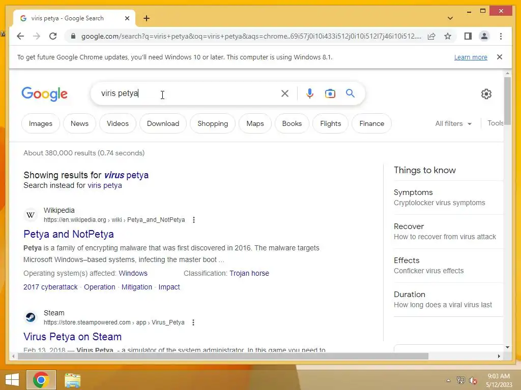Filter results by Videos
Screen dimensions: 521x390
pyautogui.click(x=118, y=123)
